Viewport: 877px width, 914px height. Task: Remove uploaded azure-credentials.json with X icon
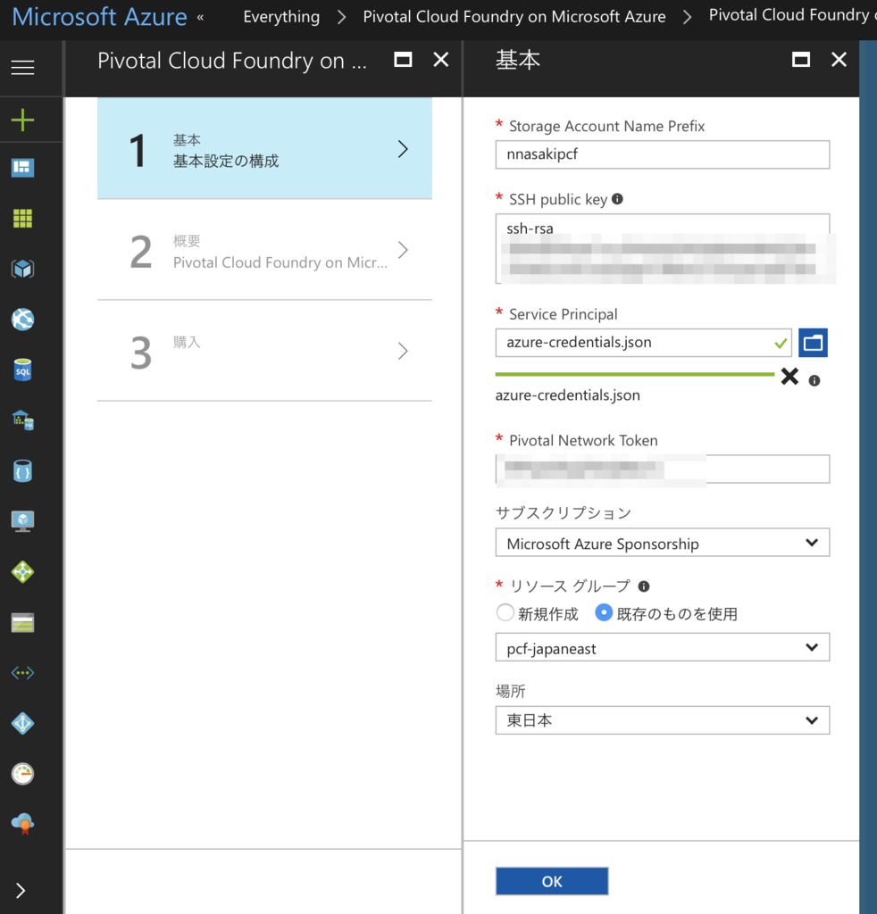789,377
